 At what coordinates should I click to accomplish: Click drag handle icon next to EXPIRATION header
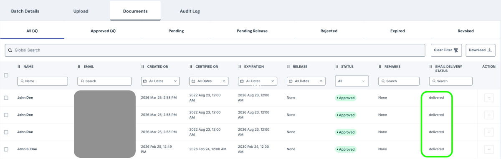[x=240, y=66]
